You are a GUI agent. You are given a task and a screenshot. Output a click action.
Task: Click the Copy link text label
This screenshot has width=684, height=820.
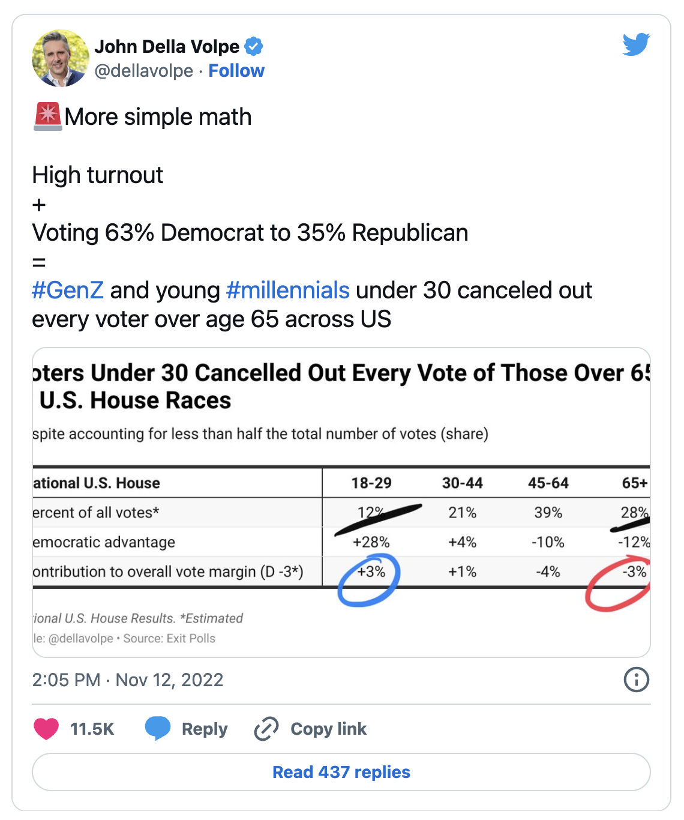point(328,729)
